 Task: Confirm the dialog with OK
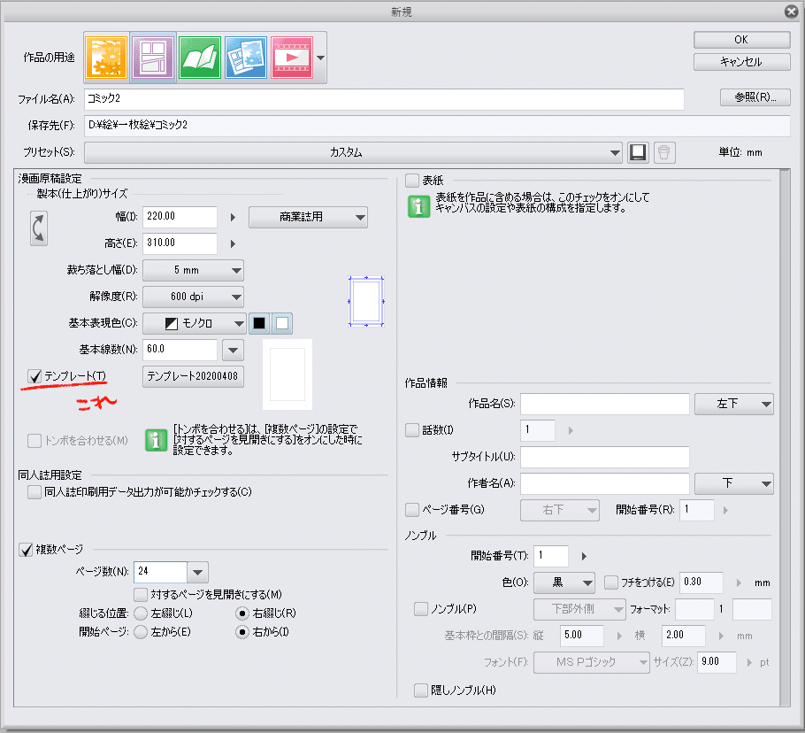pos(742,40)
